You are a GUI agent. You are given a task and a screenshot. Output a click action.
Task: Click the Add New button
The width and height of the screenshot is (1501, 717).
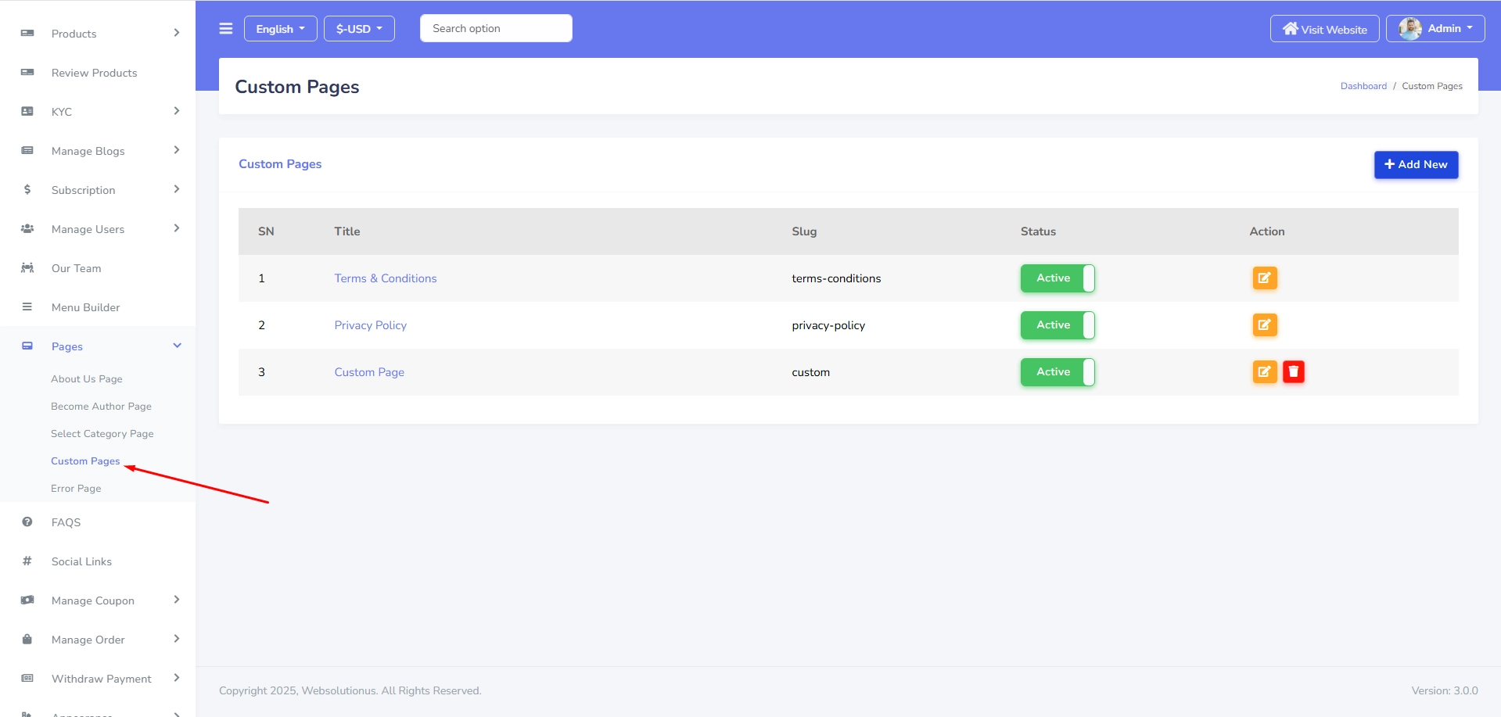(1416, 165)
